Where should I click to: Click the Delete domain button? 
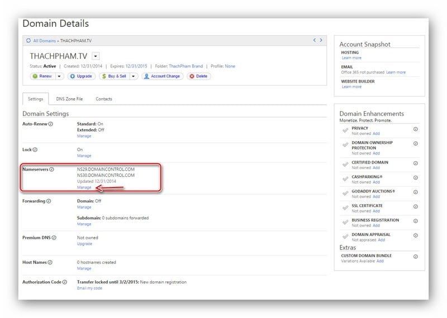click(x=199, y=76)
